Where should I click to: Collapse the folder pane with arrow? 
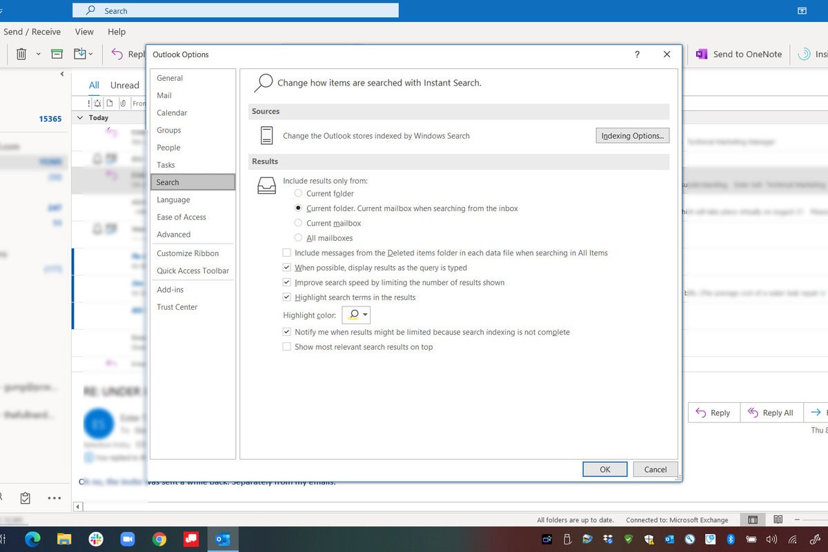coord(62,74)
